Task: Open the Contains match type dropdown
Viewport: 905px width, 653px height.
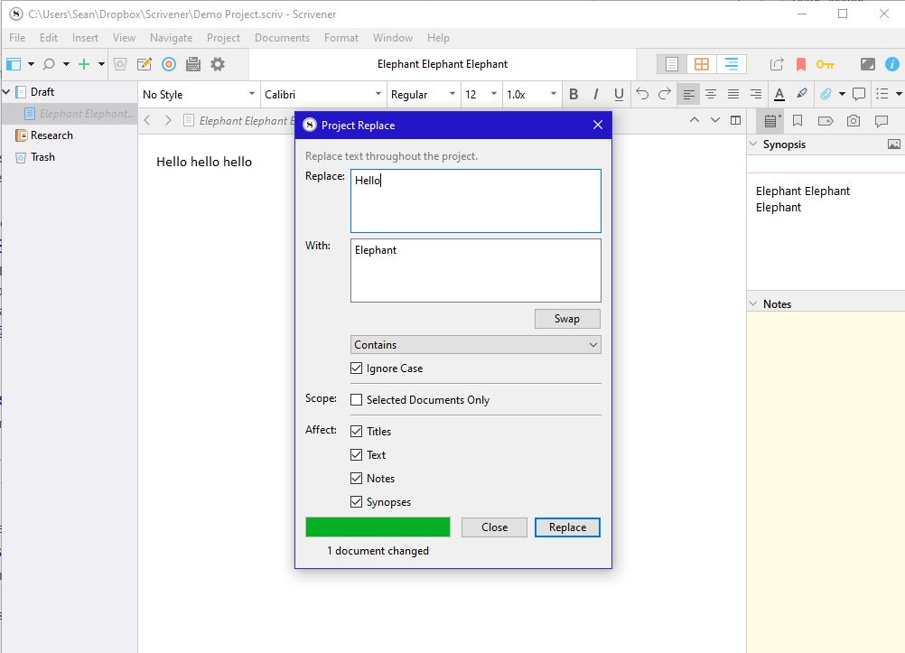Action: (475, 345)
